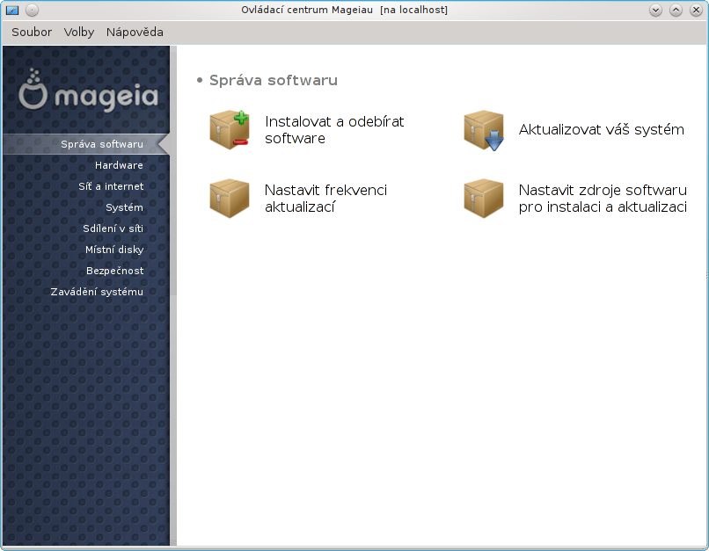Select the Bezpečnost category

pos(115,271)
